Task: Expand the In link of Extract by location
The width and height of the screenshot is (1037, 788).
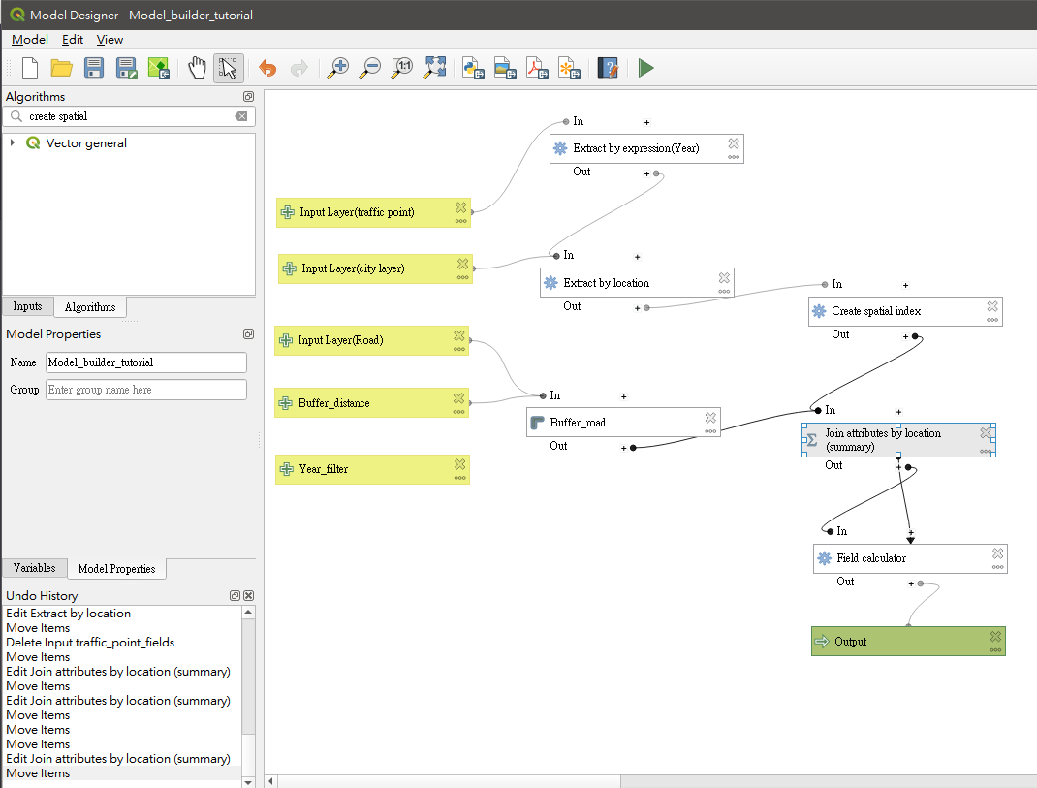Action: pos(637,255)
